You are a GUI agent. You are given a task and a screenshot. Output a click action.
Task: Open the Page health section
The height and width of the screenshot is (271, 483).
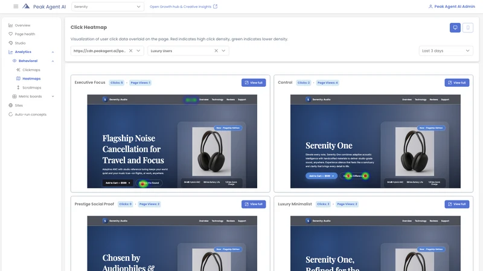pyautogui.click(x=25, y=34)
